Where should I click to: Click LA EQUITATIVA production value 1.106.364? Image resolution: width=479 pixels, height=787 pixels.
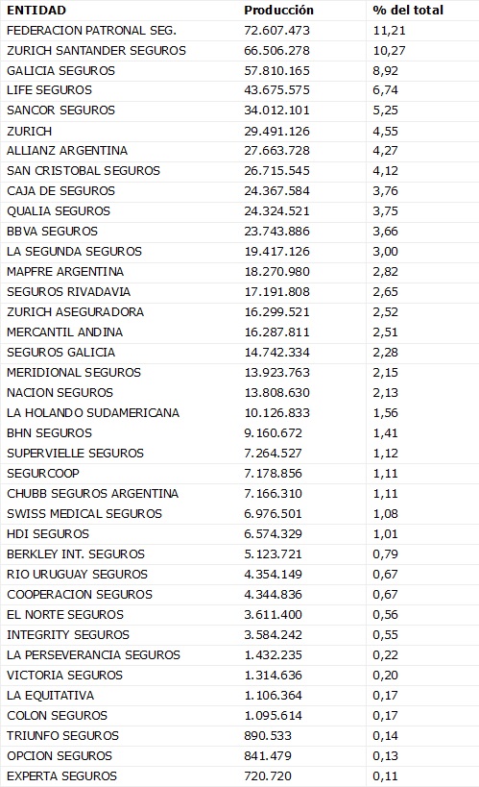[x=273, y=695]
